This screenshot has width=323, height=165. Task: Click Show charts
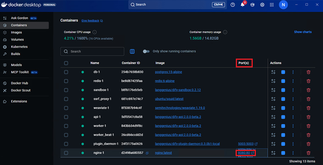(x=303, y=32)
